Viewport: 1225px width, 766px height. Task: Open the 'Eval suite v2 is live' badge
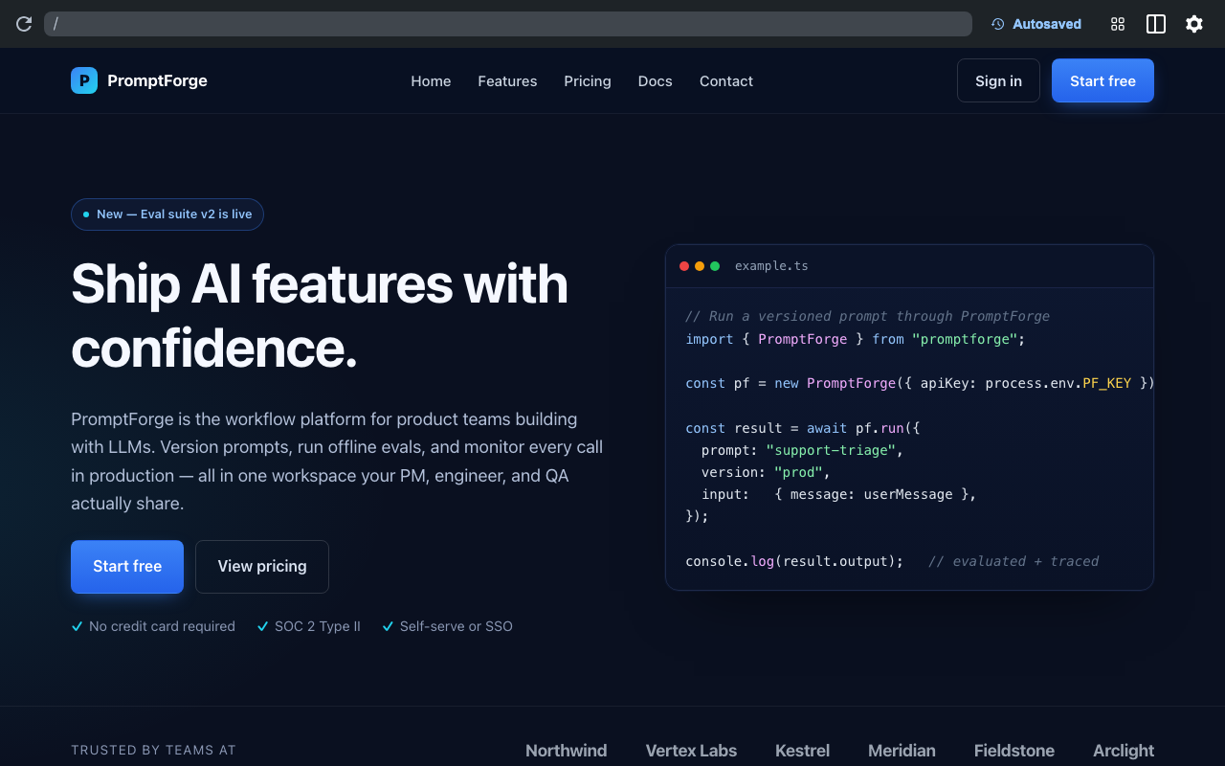point(167,214)
